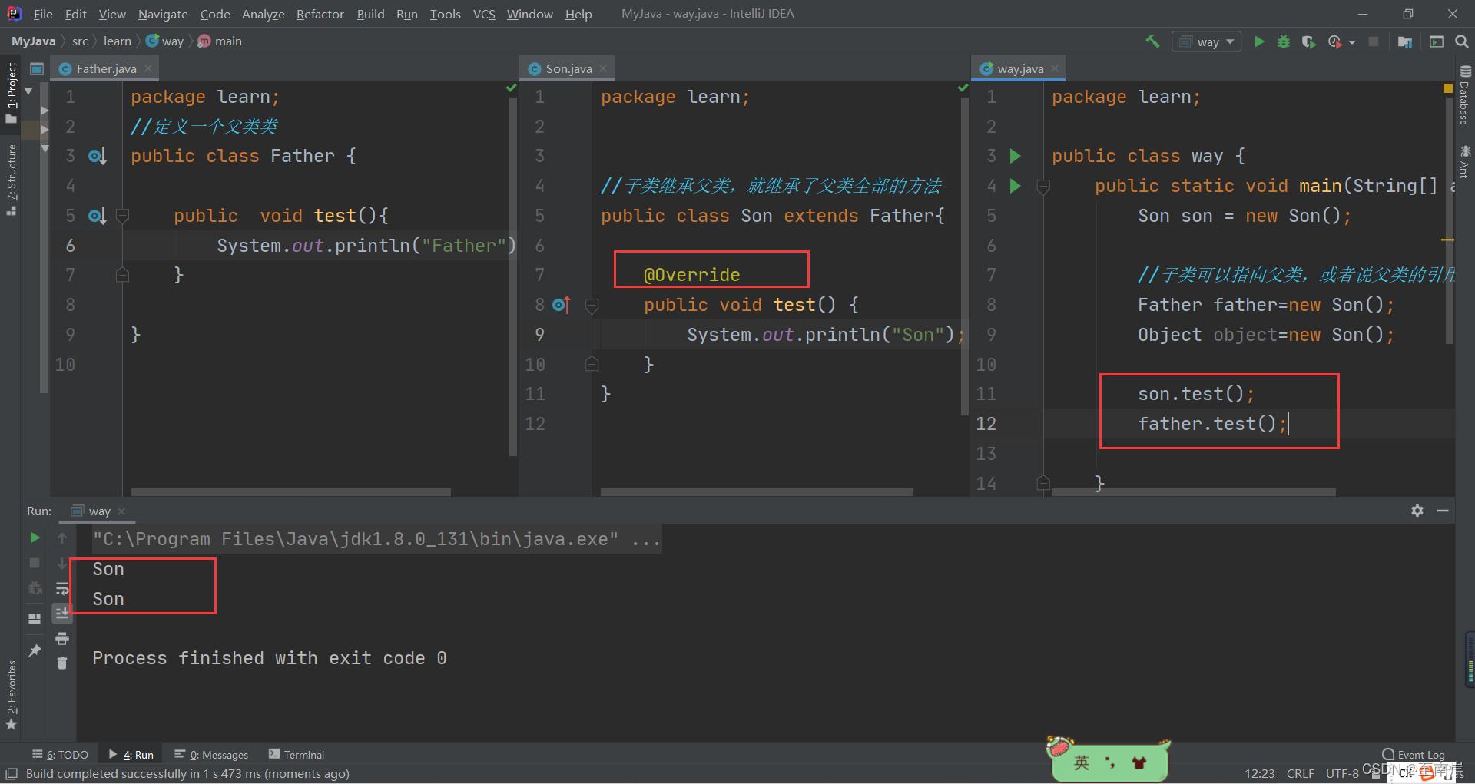Click the print icon in Run panel
Screen dimensions: 1475x784
point(62,638)
